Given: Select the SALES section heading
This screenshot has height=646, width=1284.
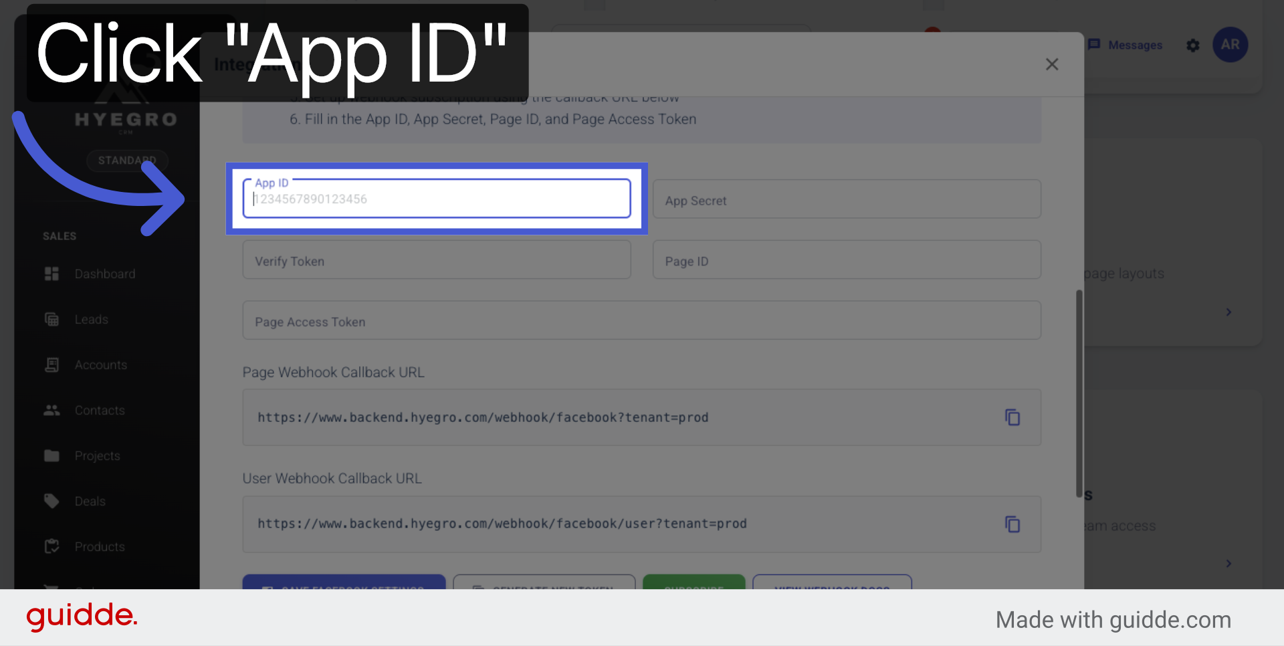Looking at the screenshot, I should (60, 235).
